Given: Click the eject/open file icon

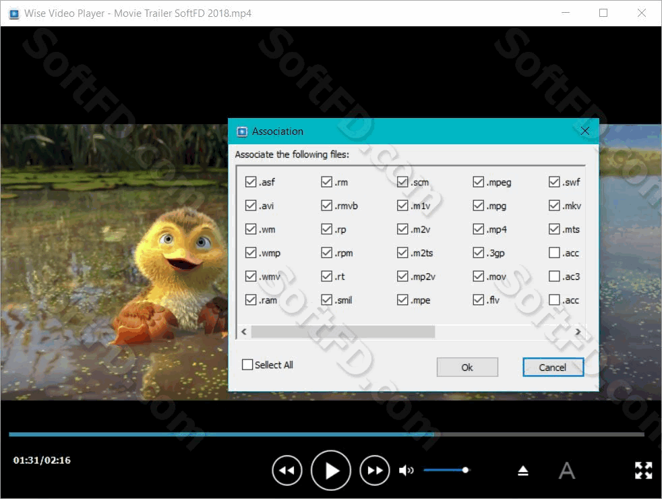Looking at the screenshot, I should (x=523, y=470).
